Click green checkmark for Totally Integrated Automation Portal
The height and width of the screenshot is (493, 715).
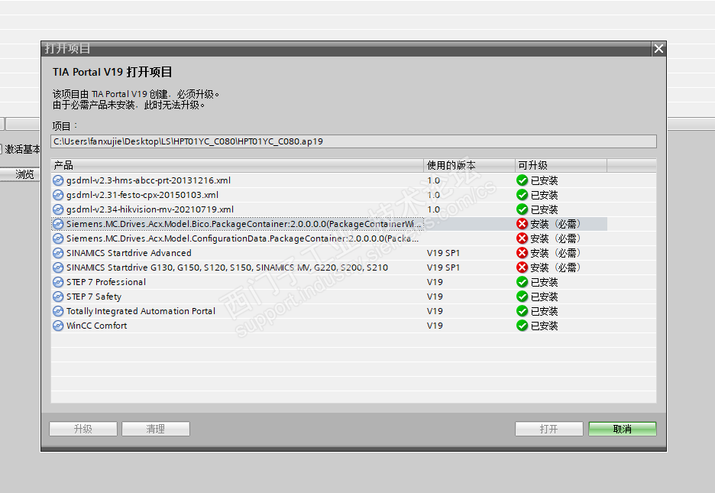click(522, 312)
